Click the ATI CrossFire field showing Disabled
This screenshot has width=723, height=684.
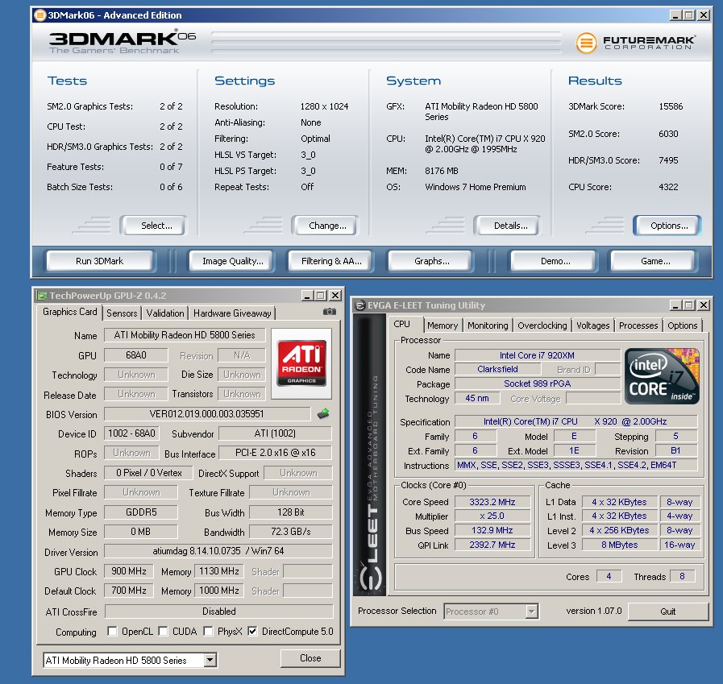(219, 611)
